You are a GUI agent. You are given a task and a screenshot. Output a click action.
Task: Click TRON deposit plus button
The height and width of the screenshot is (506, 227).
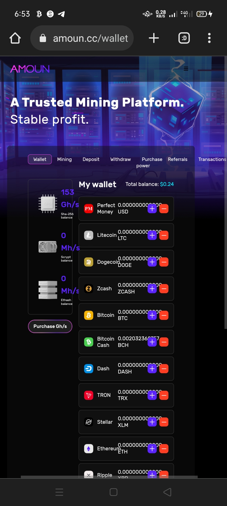(x=152, y=395)
